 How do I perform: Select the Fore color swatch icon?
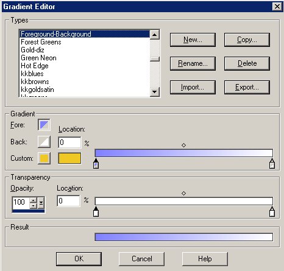44,125
